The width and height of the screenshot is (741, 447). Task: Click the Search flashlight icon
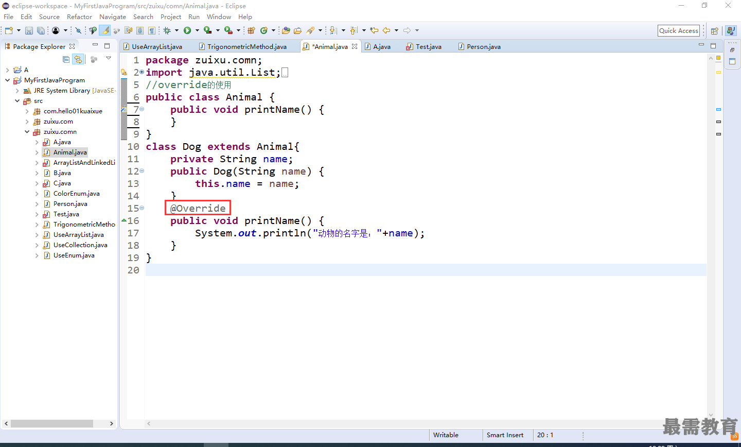coord(310,31)
